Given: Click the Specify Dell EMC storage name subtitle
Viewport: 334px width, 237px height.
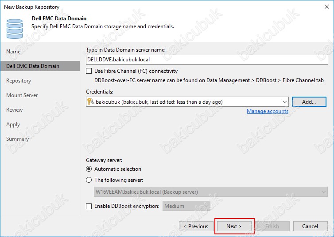Looking at the screenshot, I should 103,27.
